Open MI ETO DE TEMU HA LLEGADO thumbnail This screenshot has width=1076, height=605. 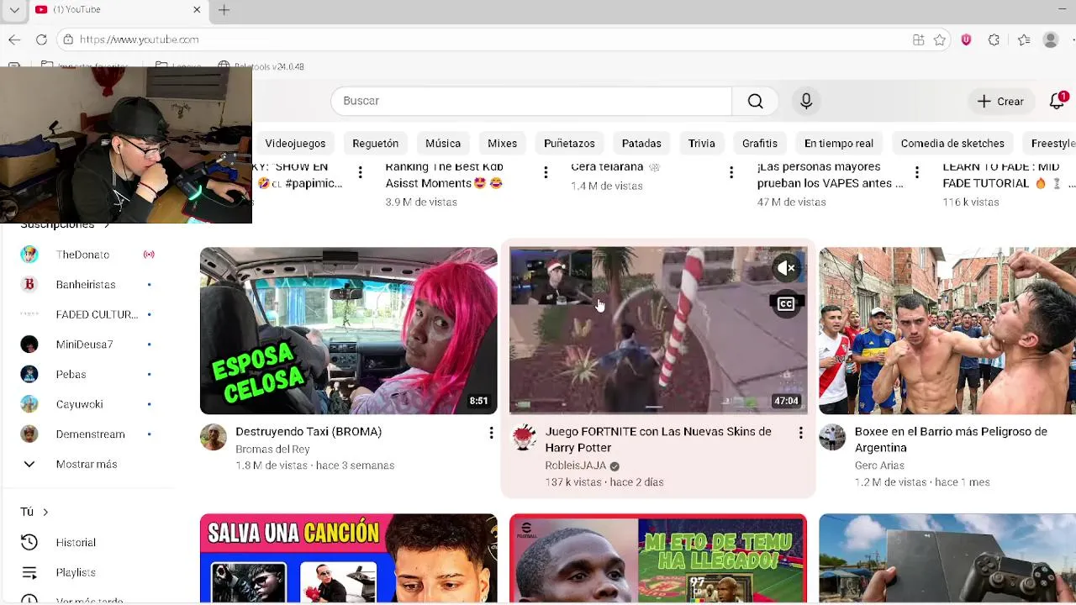658,559
